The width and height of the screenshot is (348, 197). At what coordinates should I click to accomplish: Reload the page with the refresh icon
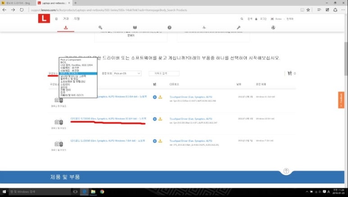(x=22, y=10)
